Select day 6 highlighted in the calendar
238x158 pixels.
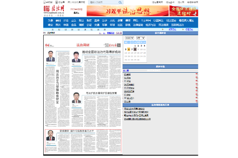pos(129,49)
